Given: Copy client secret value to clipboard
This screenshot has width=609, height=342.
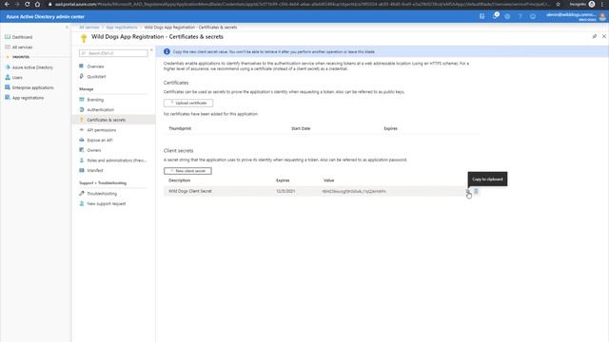Looking at the screenshot, I should pos(467,192).
